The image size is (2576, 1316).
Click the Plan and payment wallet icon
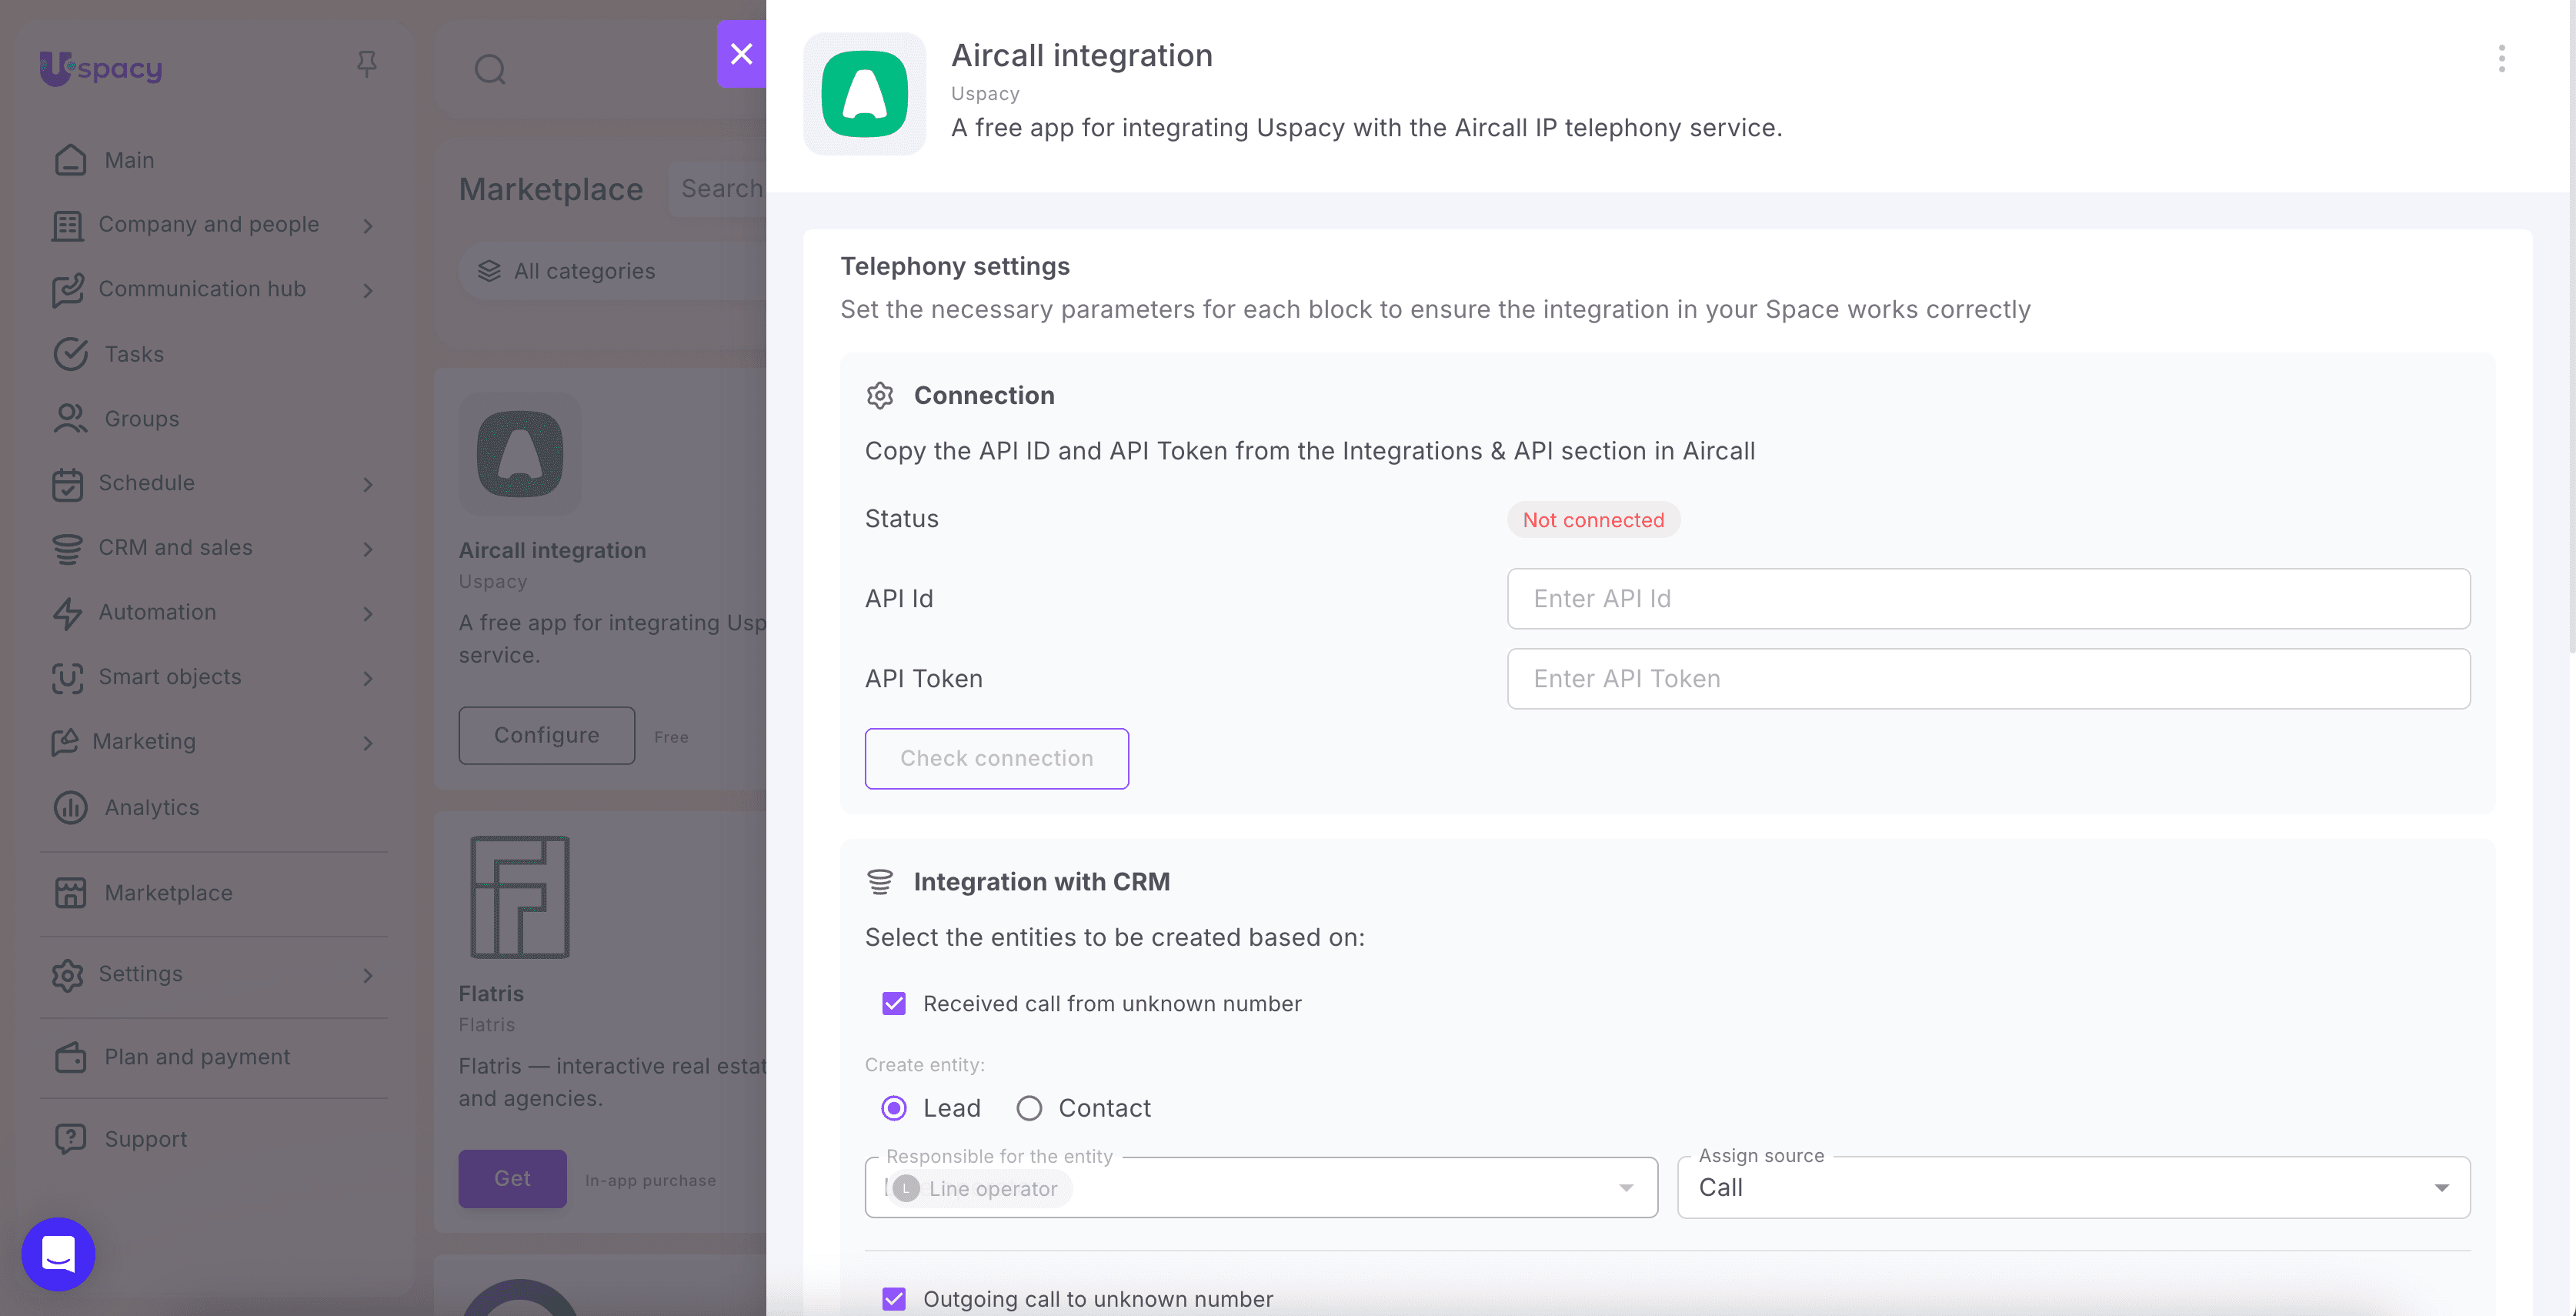point(70,1057)
